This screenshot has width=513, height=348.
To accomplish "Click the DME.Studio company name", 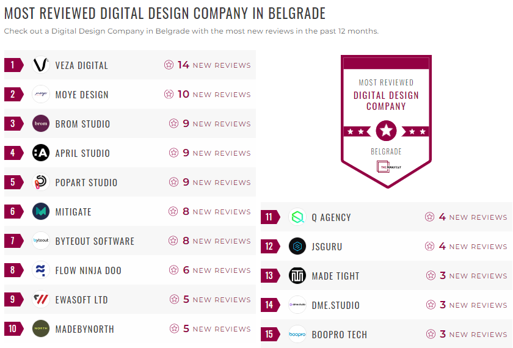I will coord(336,305).
